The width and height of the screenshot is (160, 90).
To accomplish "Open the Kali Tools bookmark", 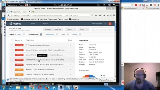I will (63, 19).
